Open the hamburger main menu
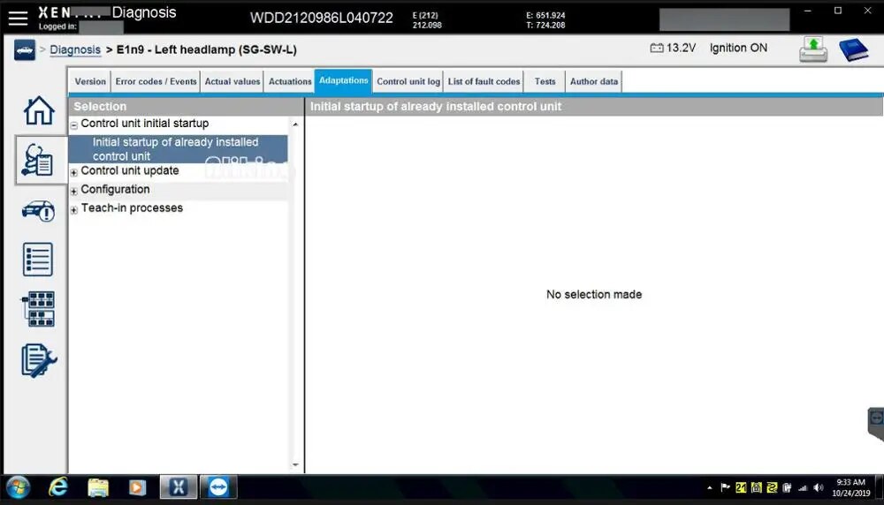Image resolution: width=884 pixels, height=505 pixels. [18, 18]
